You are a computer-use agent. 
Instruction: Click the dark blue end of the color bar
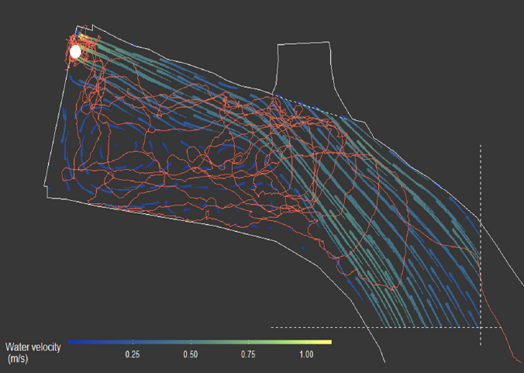72,341
